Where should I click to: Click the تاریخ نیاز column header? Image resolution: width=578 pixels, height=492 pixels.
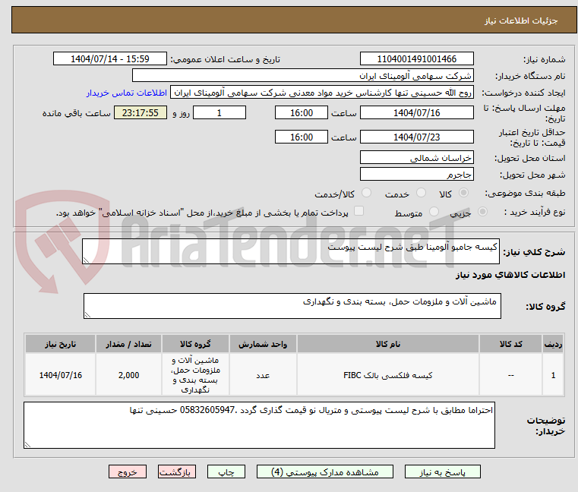[61, 344]
